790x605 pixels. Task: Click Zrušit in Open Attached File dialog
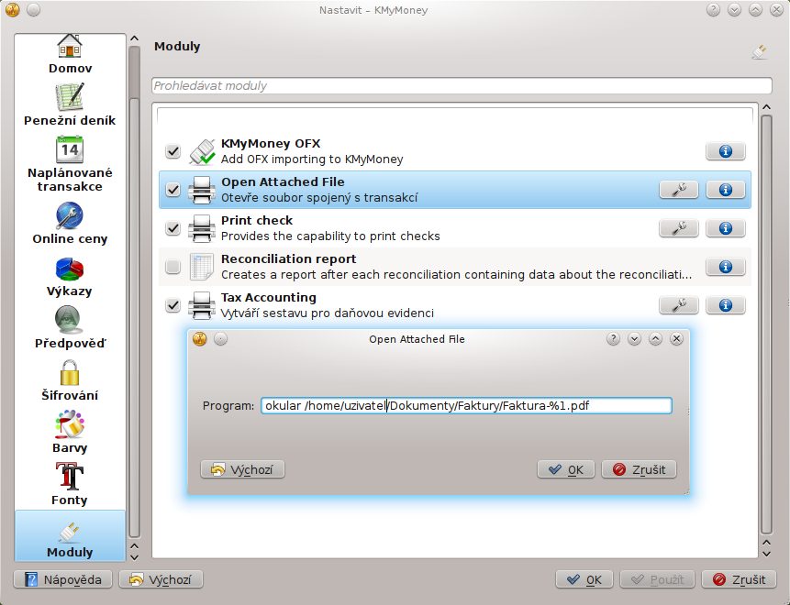click(x=639, y=469)
